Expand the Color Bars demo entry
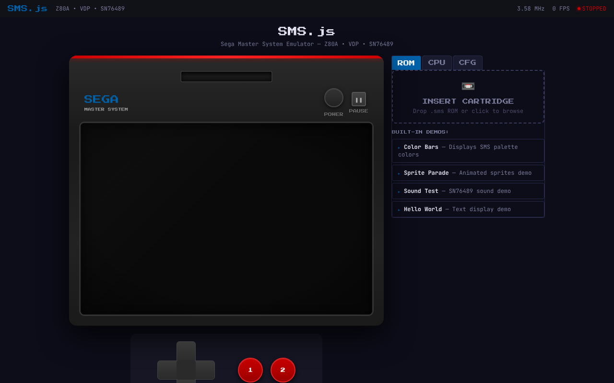Viewport: 614px width, 383px height. pos(468,150)
